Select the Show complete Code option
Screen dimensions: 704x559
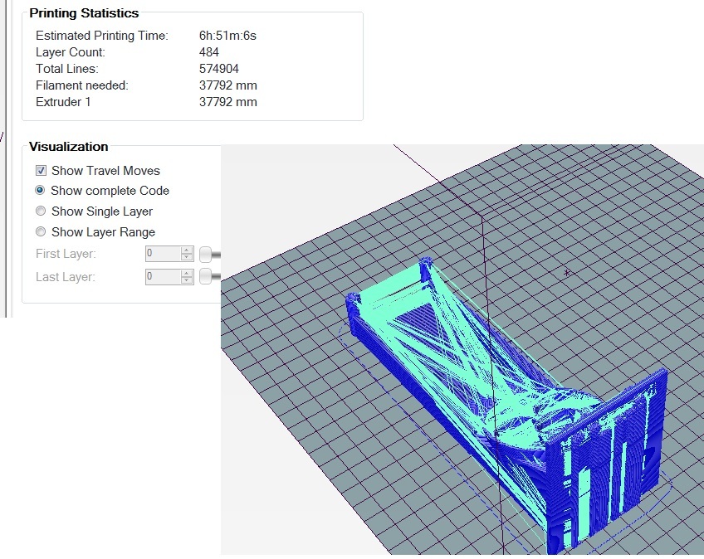[x=40, y=191]
